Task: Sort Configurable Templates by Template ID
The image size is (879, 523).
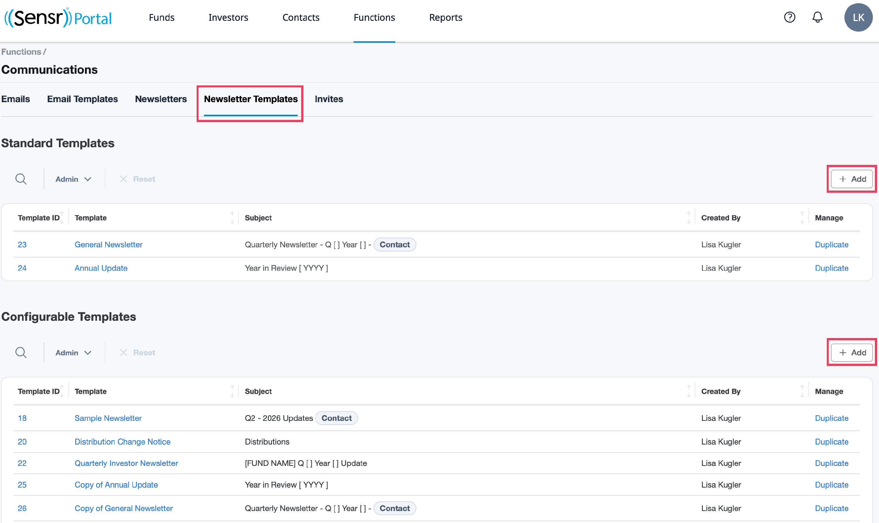Action: point(62,391)
